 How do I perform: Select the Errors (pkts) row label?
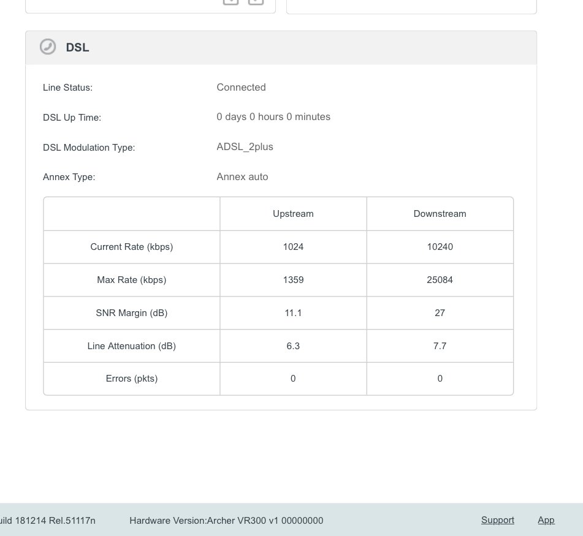click(132, 379)
